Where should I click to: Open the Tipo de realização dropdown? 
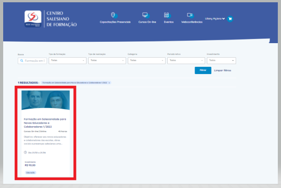coord(106,60)
